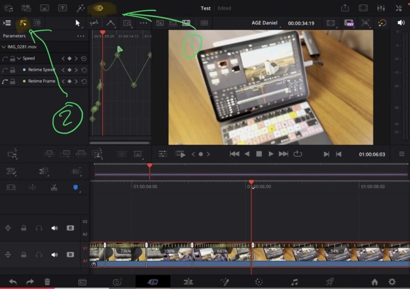The image size is (410, 289).
Task: Expand the V1 track height arrows
Action: pos(8,255)
